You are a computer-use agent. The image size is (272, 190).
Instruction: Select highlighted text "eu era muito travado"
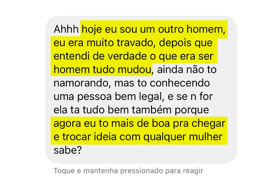point(103,43)
